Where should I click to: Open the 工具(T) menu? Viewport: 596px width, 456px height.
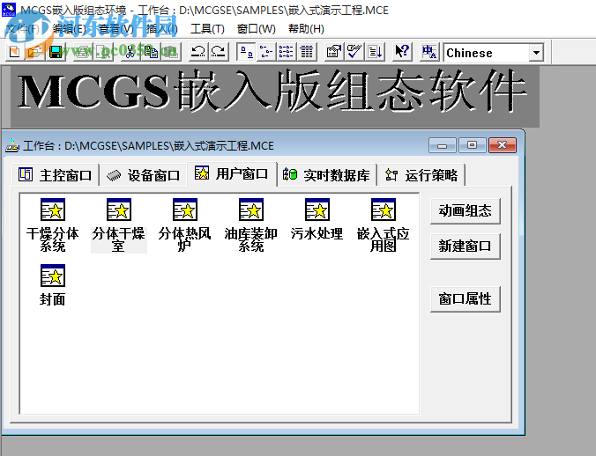[207, 29]
